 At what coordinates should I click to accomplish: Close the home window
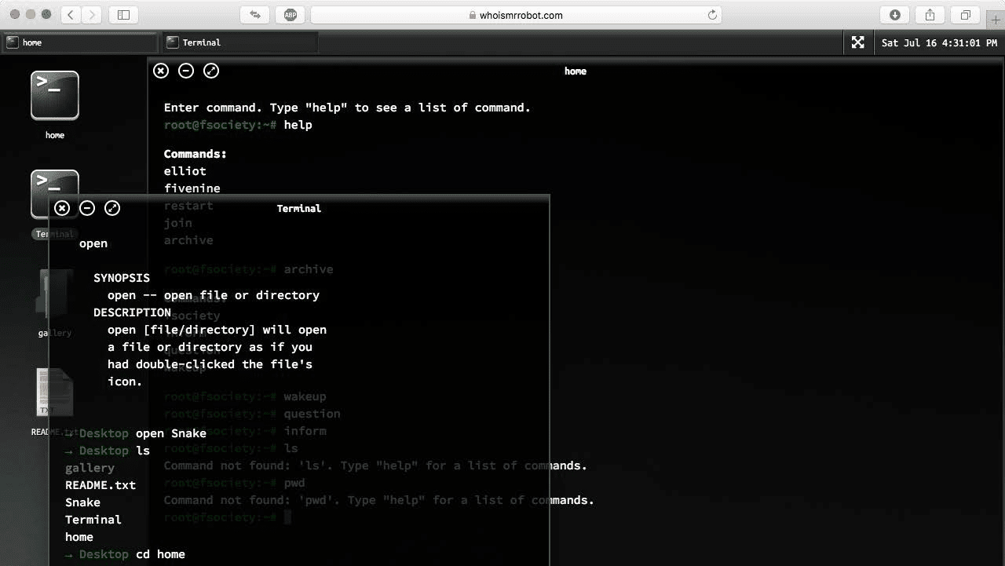(161, 71)
